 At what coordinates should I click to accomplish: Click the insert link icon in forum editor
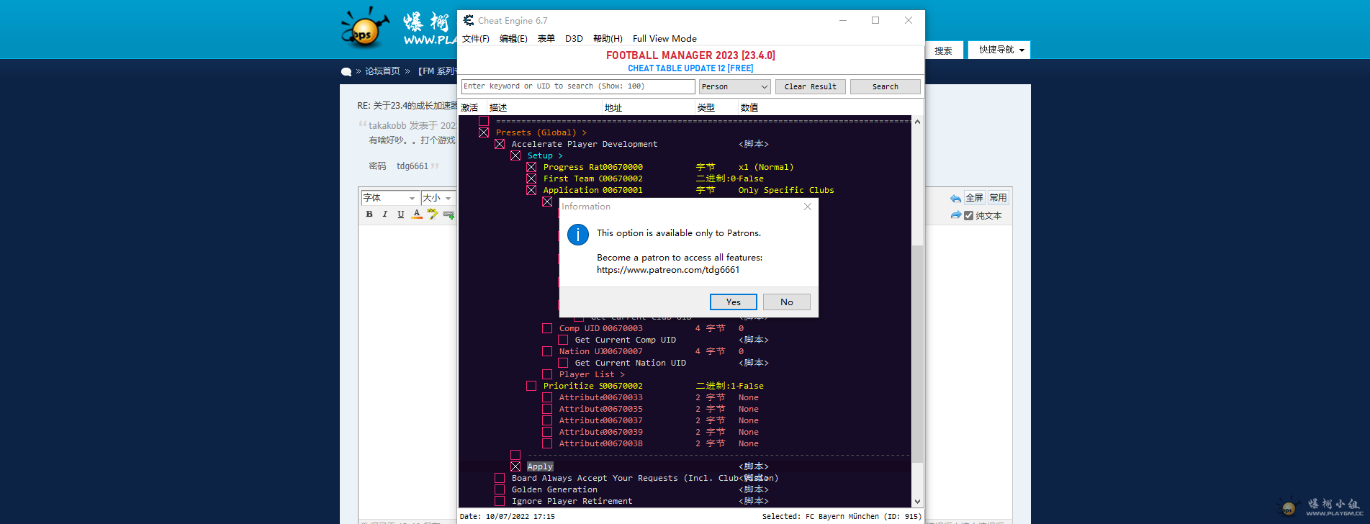[449, 214]
